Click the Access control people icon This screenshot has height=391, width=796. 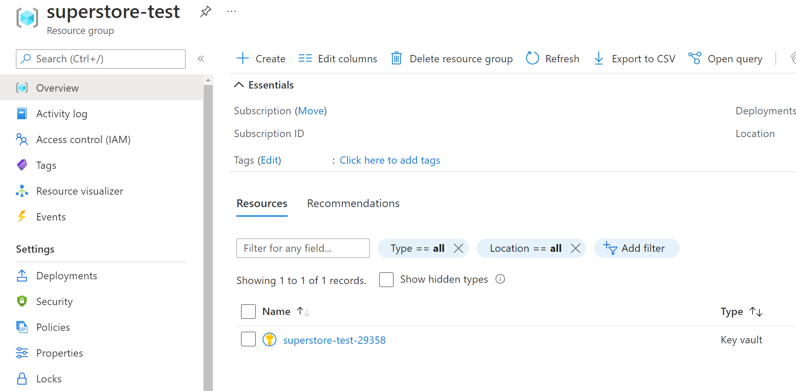(x=22, y=139)
